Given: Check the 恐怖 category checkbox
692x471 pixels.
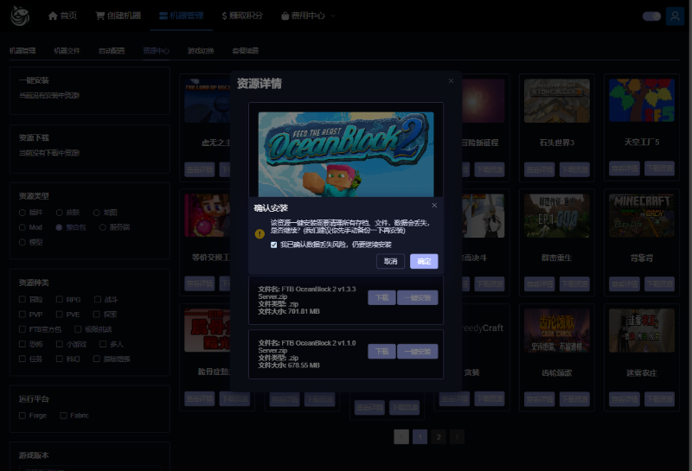Looking at the screenshot, I should click(22, 344).
